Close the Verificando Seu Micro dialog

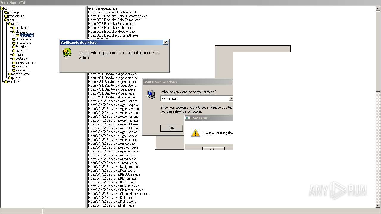coord(166,43)
